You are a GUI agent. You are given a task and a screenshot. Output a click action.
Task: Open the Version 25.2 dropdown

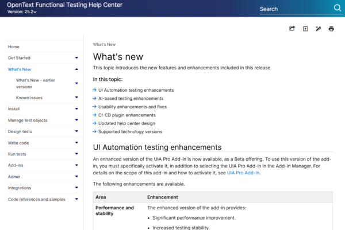[x=22, y=12]
